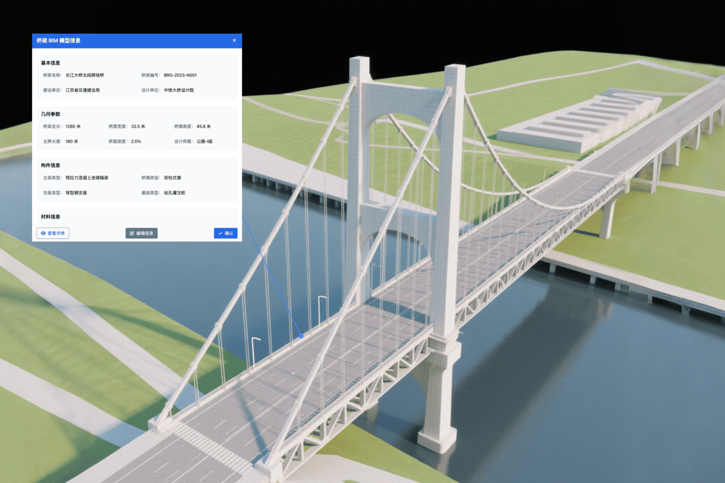Click the 基本信息 section heading
Screen dimensions: 725x483
(50, 63)
